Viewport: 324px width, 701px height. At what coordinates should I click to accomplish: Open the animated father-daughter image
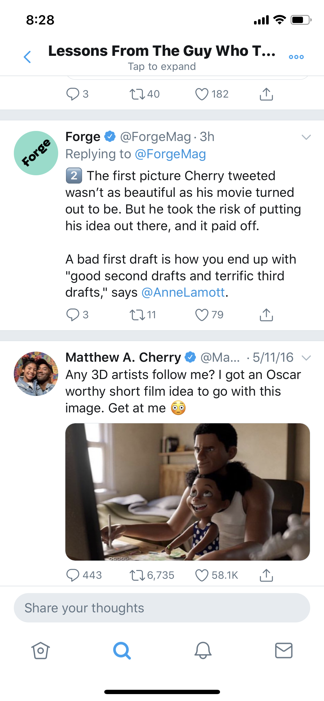tap(187, 492)
